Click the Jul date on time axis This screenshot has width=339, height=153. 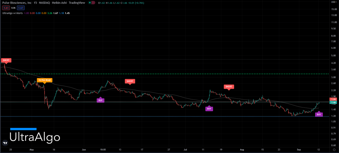185,150
